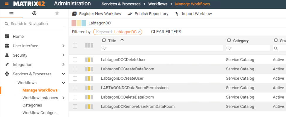Click status indicator of LabtagonDCDeleteDataRoom row
This screenshot has width=286, height=117.
[89, 97]
